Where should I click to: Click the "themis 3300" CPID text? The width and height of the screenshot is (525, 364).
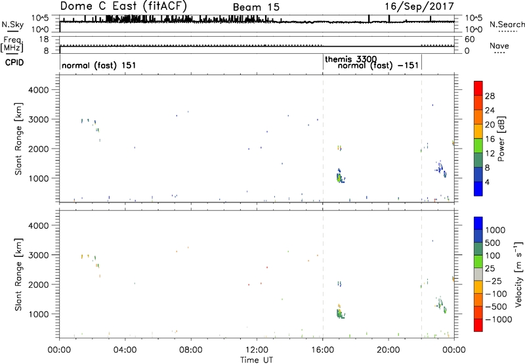coord(350,59)
